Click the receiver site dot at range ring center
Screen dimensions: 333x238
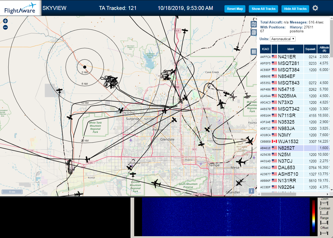coord(84,67)
